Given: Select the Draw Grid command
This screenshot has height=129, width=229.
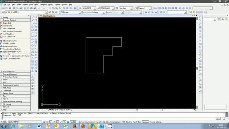Looking at the screenshot, I should click(x=7, y=23).
